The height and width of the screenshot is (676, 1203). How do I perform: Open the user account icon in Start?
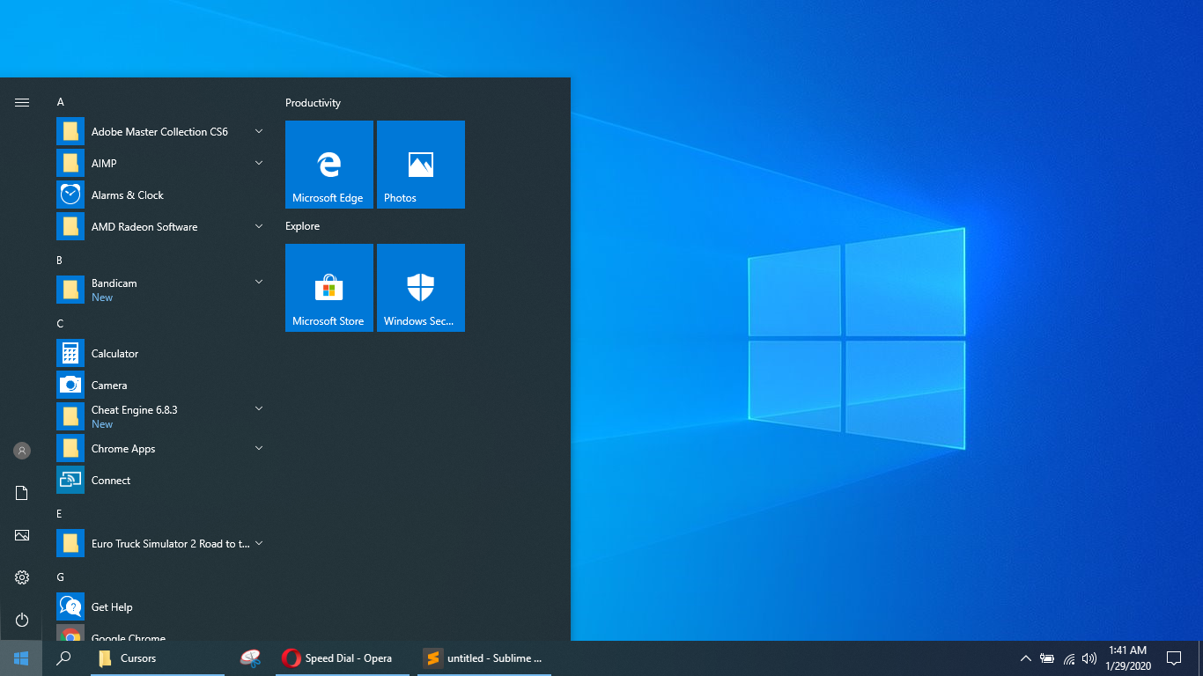(x=22, y=451)
